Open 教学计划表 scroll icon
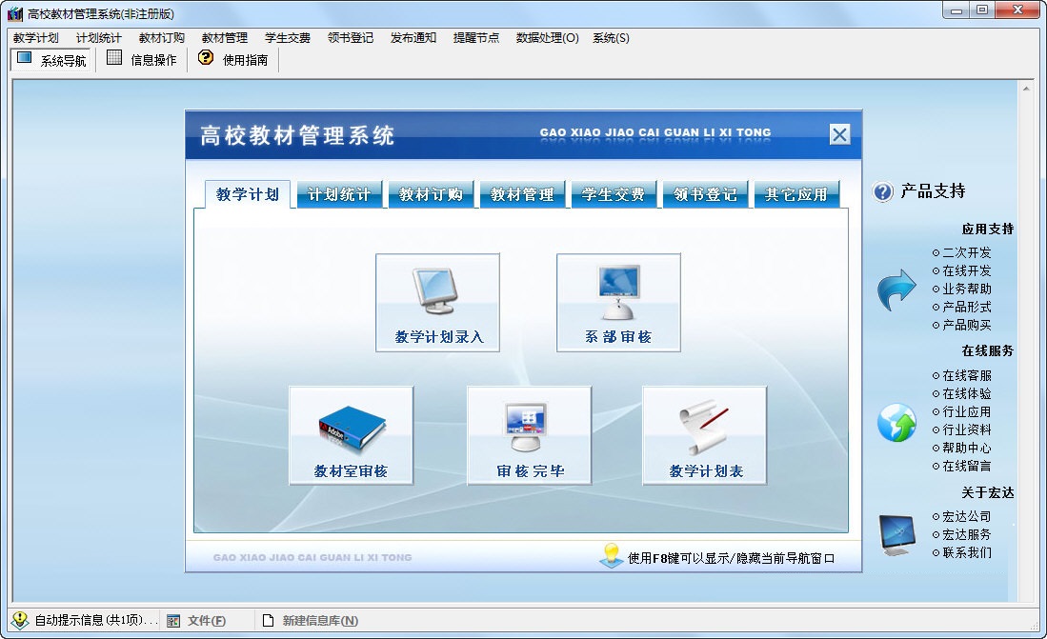The height and width of the screenshot is (639, 1047). tap(703, 428)
